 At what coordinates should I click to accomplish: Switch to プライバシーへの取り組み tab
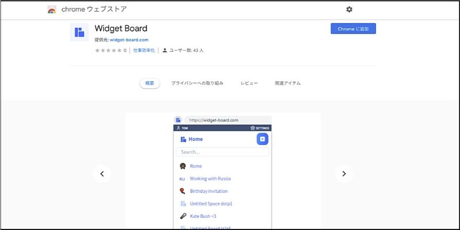click(x=197, y=83)
